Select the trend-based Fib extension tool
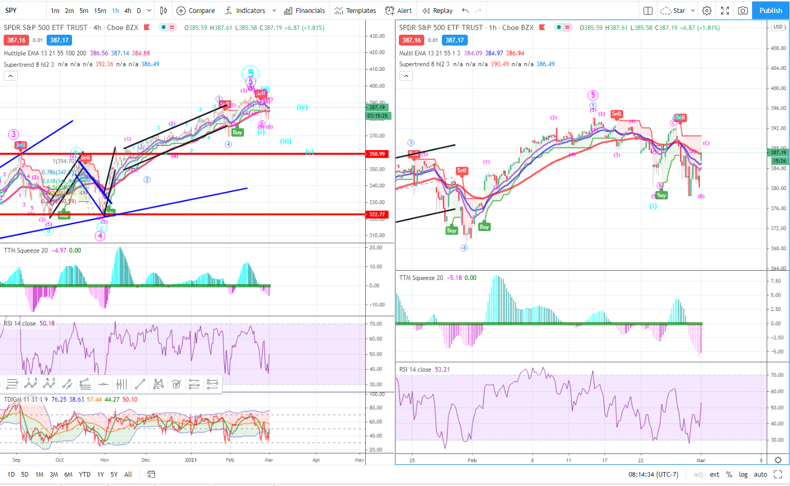Image resolution: width=790 pixels, height=486 pixels. [85, 384]
